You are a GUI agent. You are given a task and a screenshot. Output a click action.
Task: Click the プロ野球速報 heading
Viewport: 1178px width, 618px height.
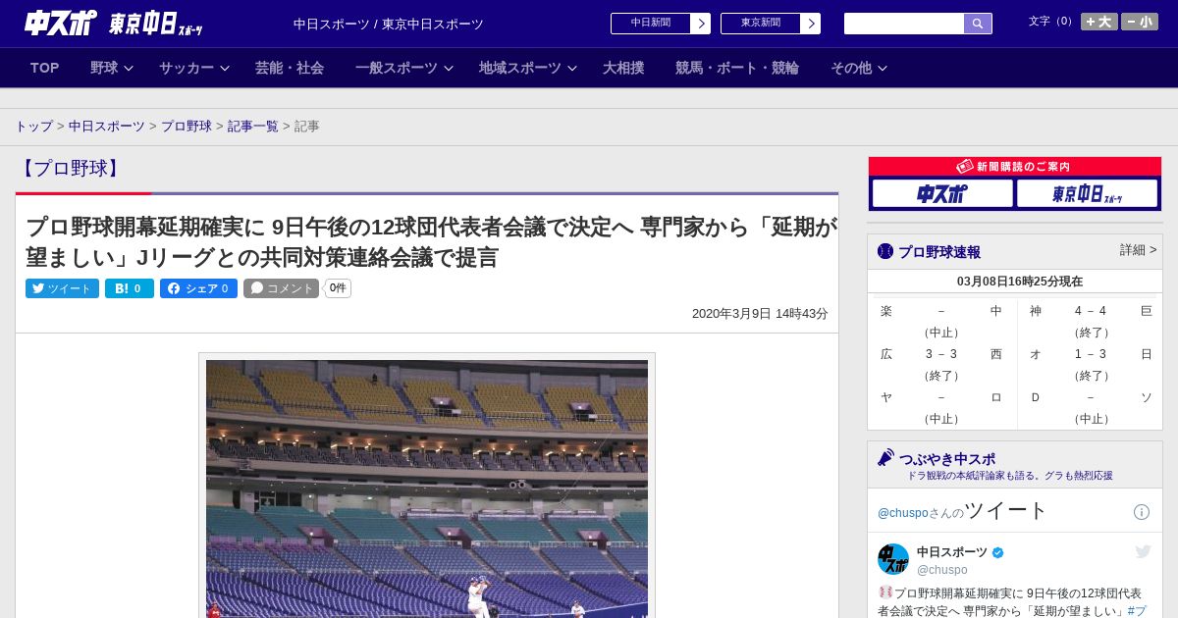click(939, 251)
